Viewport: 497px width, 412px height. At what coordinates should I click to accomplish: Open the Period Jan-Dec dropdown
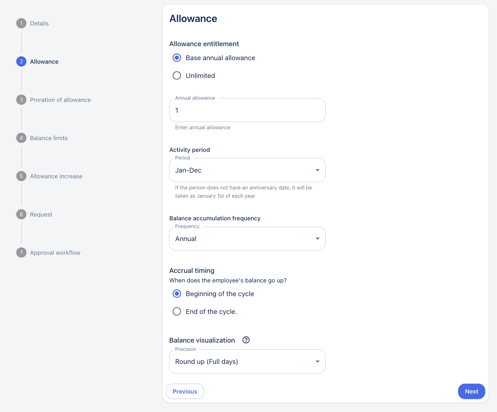pos(247,170)
